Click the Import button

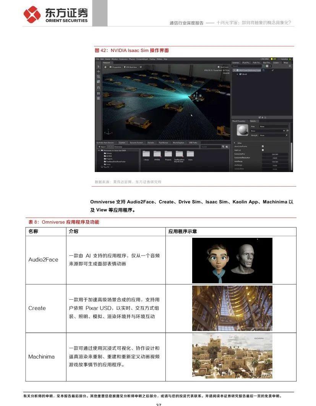(x=102, y=146)
